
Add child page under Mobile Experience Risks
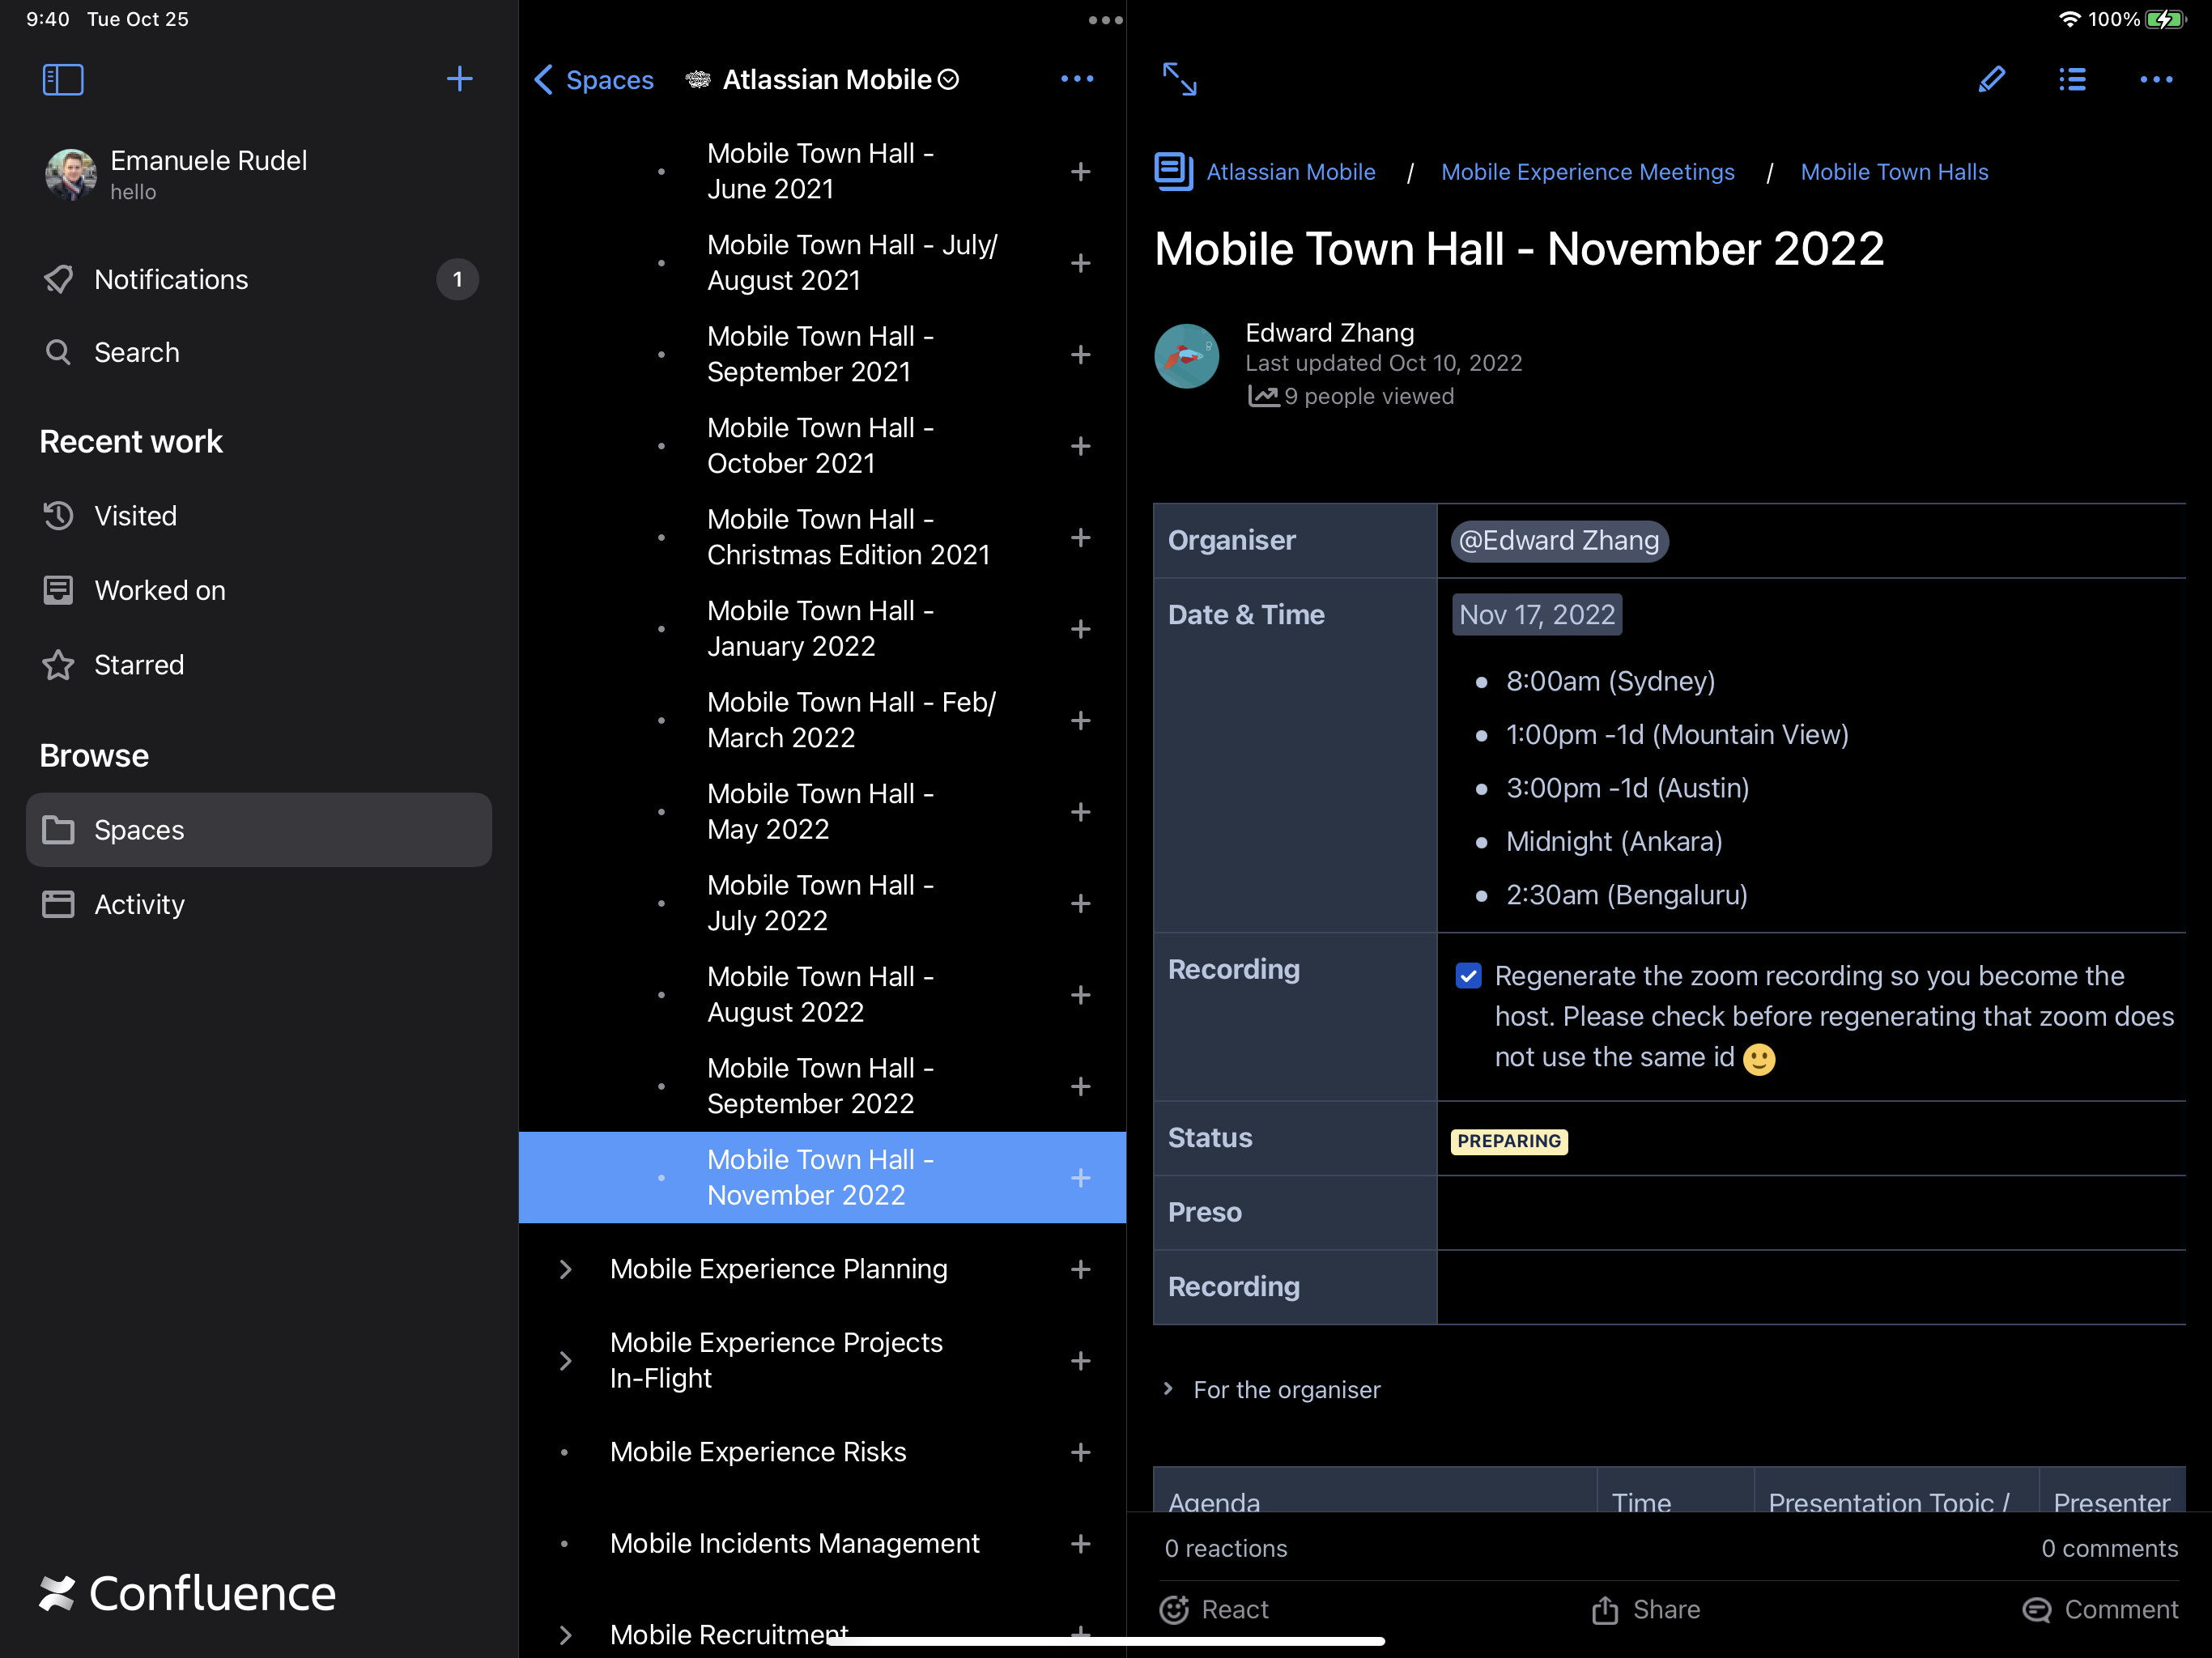tap(1080, 1452)
